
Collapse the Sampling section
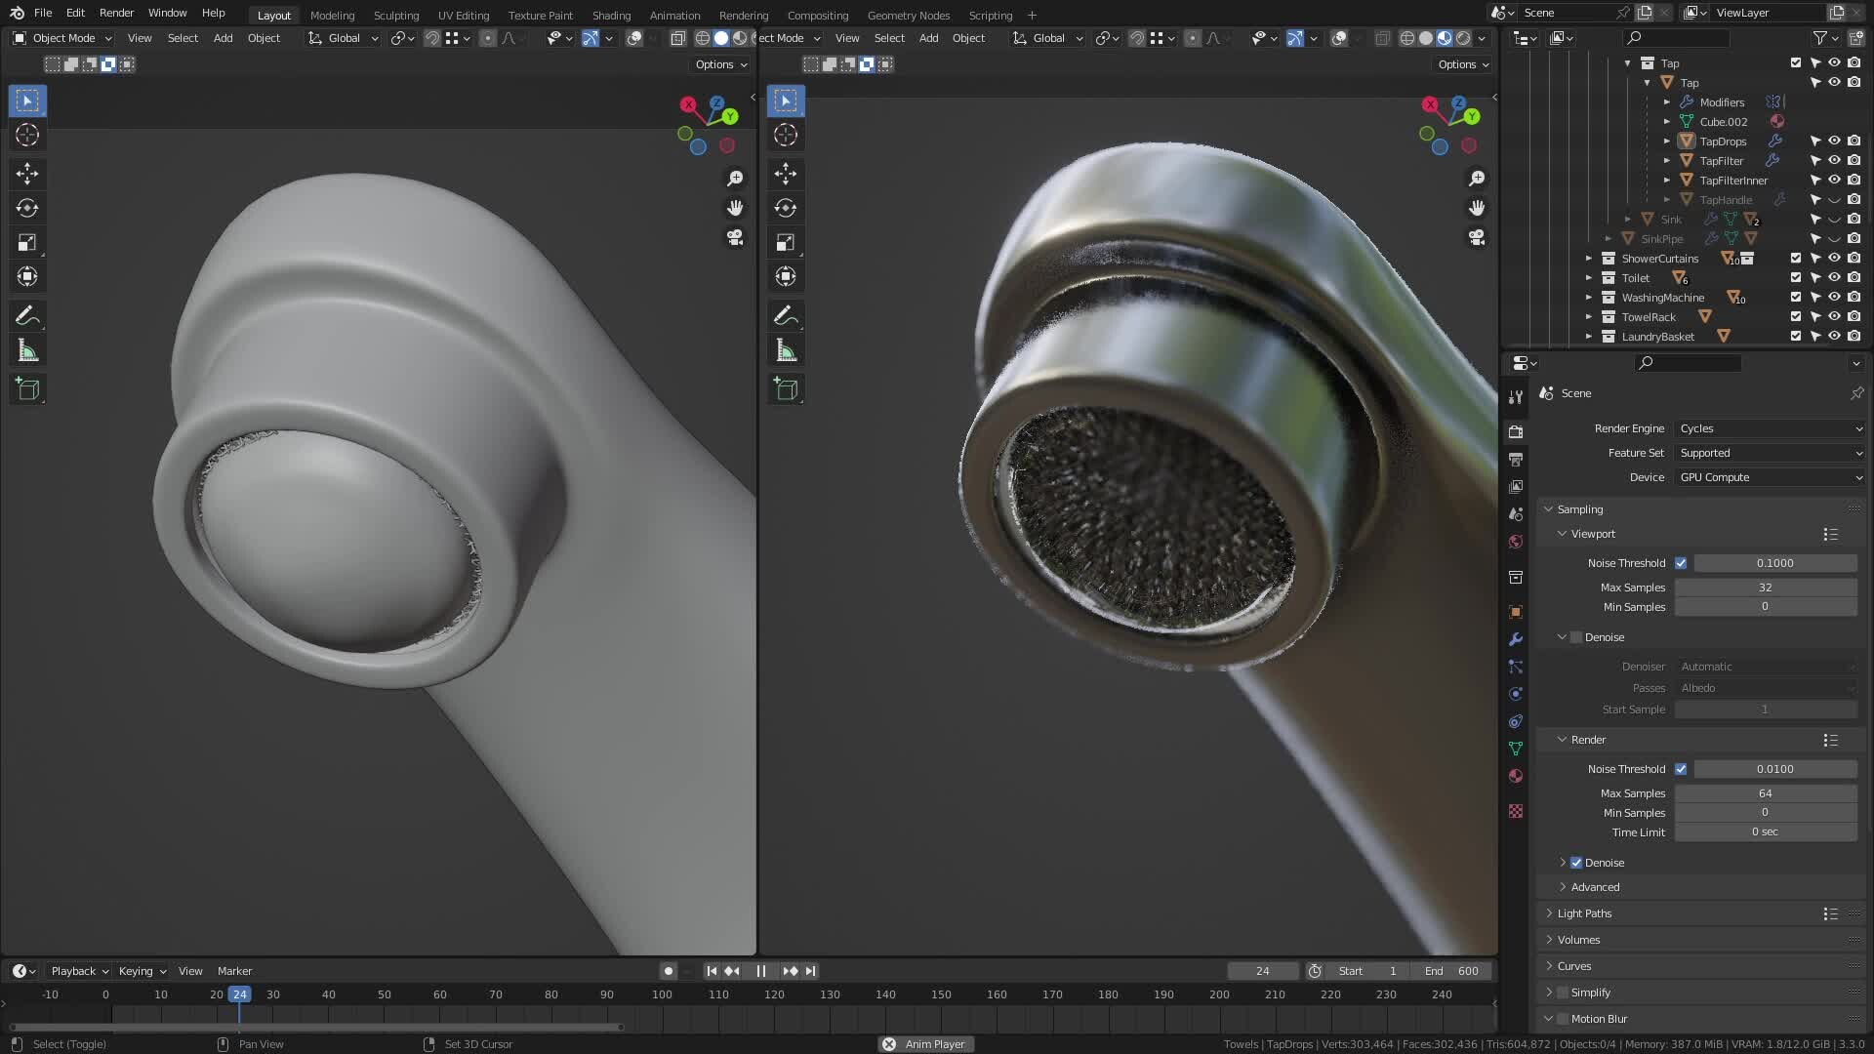(1578, 508)
